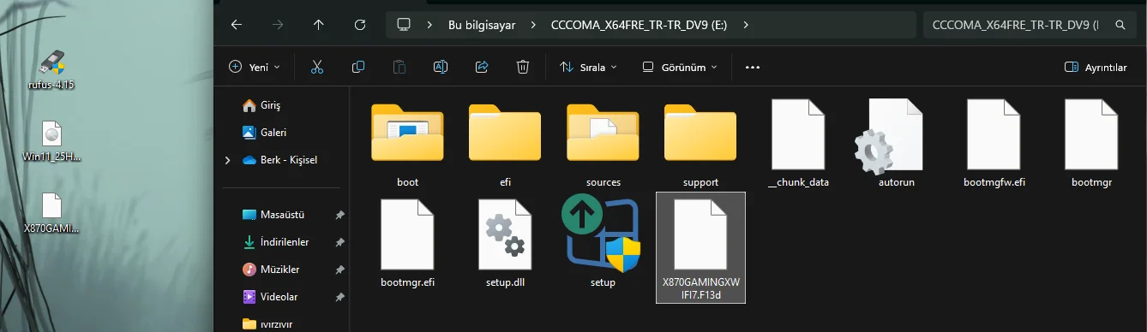This screenshot has width=1147, height=332.
Task: Select the sources folder
Action: [603, 144]
